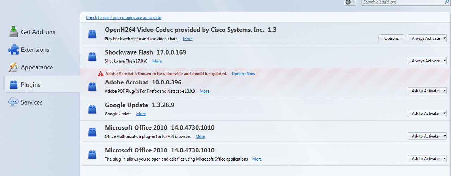451x176 pixels.
Task: Click the Adobe Acrobat plugin brick icon
Action: coord(92,87)
